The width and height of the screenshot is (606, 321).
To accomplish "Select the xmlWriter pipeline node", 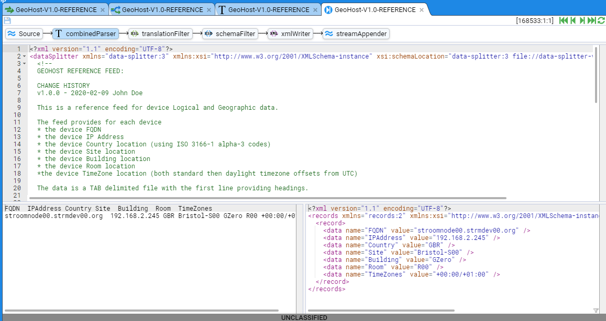I will point(290,34).
